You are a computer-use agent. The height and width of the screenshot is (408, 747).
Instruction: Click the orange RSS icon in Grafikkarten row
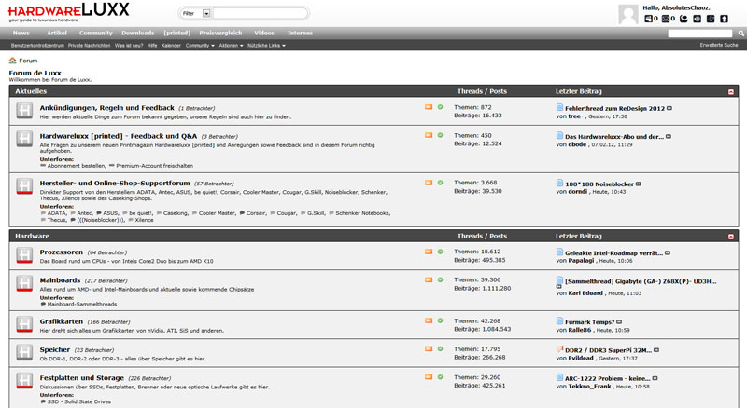[x=429, y=320]
